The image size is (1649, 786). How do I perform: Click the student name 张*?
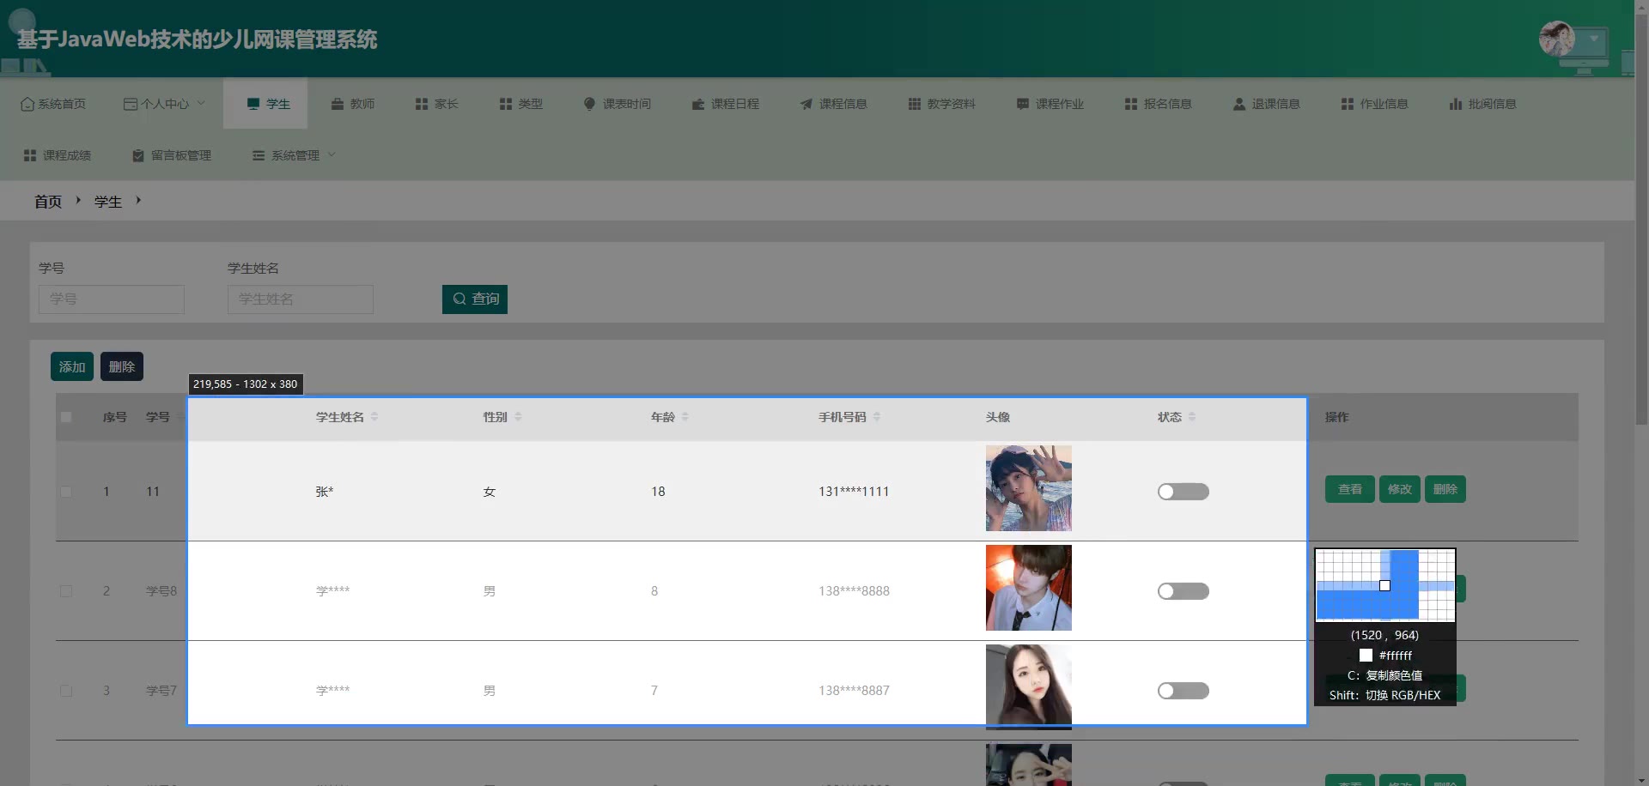[325, 492]
